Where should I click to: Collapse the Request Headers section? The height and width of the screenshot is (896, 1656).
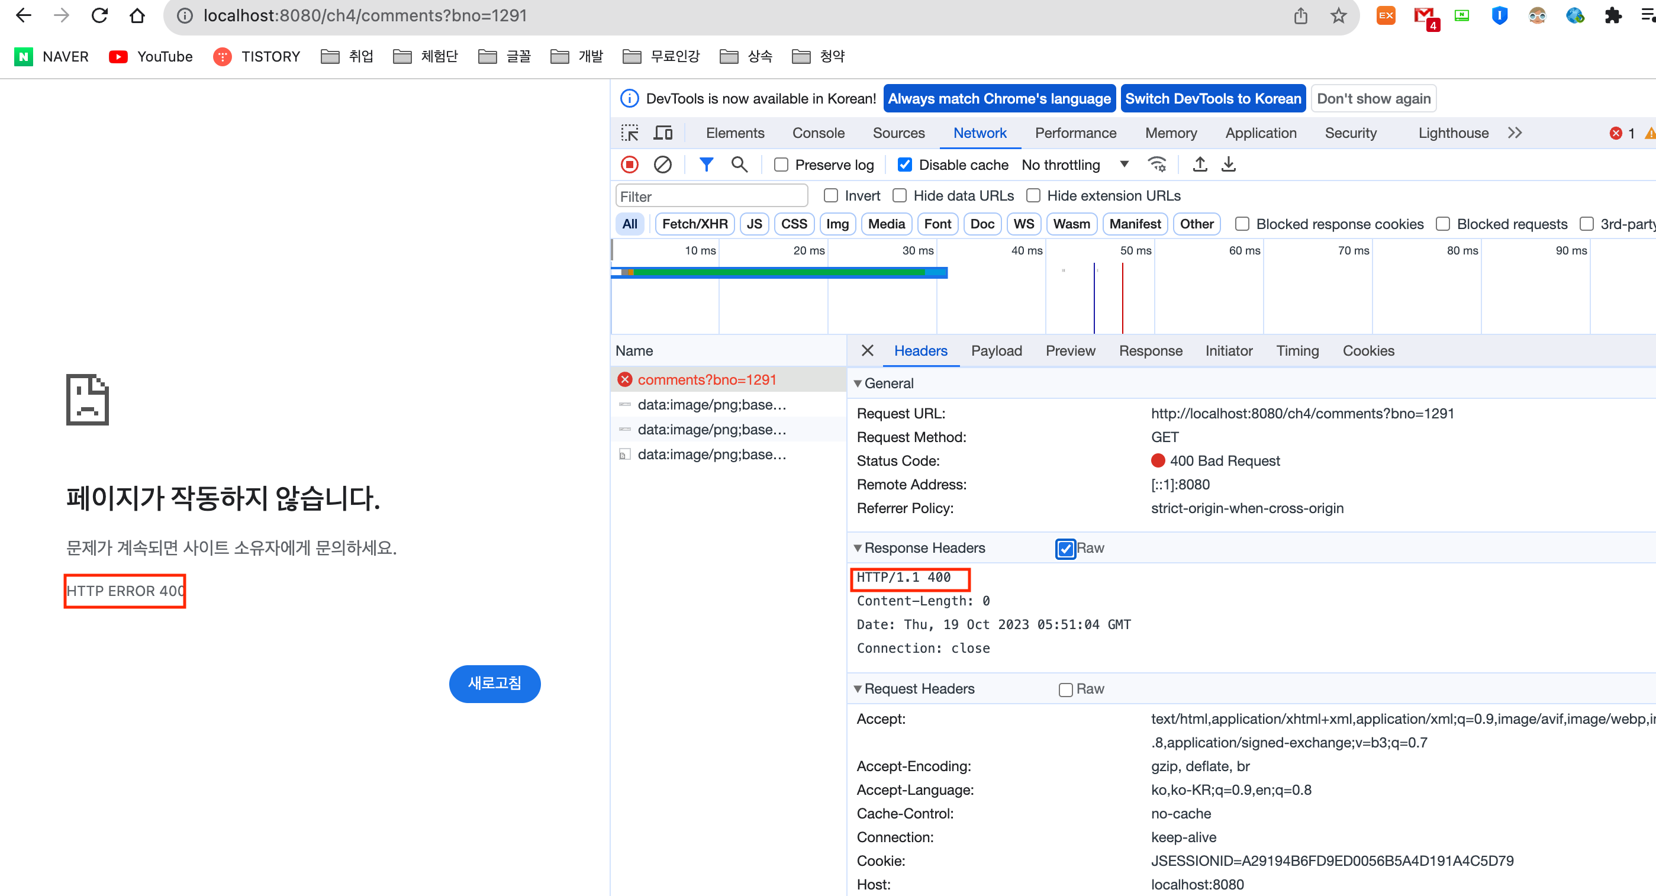[x=858, y=689]
